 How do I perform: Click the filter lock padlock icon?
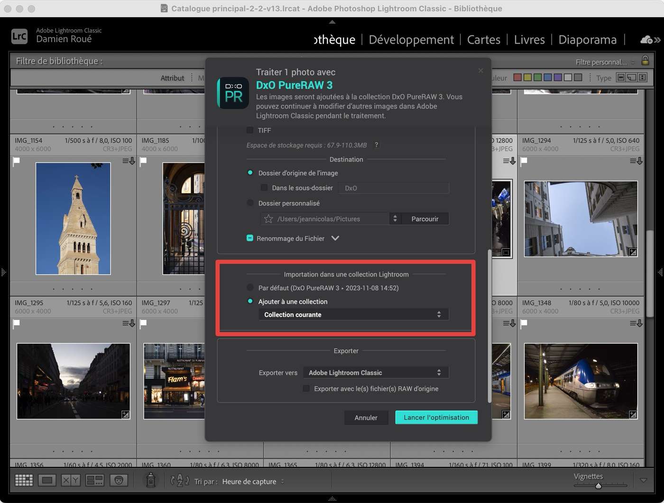[645, 61]
